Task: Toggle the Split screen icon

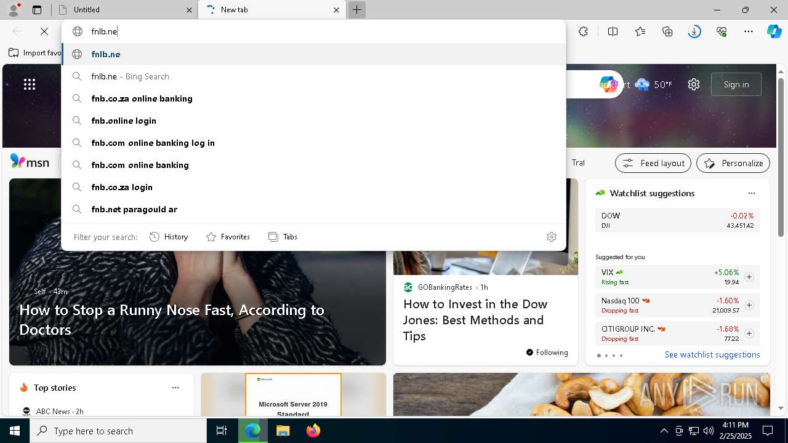Action: (613, 31)
